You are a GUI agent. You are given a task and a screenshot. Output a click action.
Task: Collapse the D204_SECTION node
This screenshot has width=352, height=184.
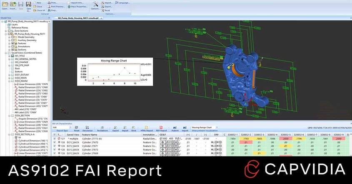click(x=9, y=115)
